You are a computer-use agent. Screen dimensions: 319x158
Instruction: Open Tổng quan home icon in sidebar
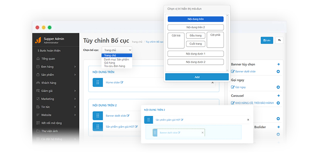(x=38, y=59)
